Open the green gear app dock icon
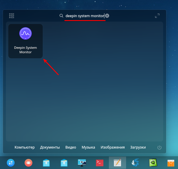This screenshot has width=178, height=169. (x=153, y=163)
